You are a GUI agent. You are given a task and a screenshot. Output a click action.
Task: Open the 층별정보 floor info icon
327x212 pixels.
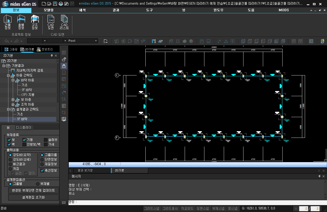click(21, 22)
